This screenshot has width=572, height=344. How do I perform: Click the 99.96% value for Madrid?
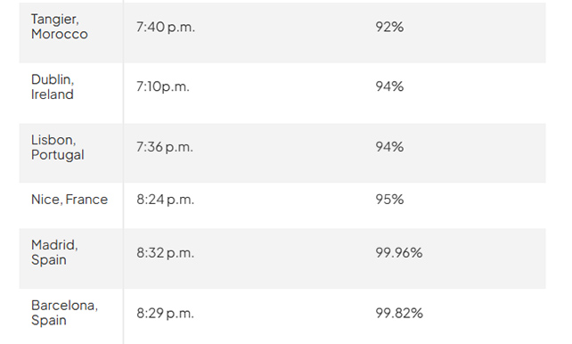[x=399, y=253]
